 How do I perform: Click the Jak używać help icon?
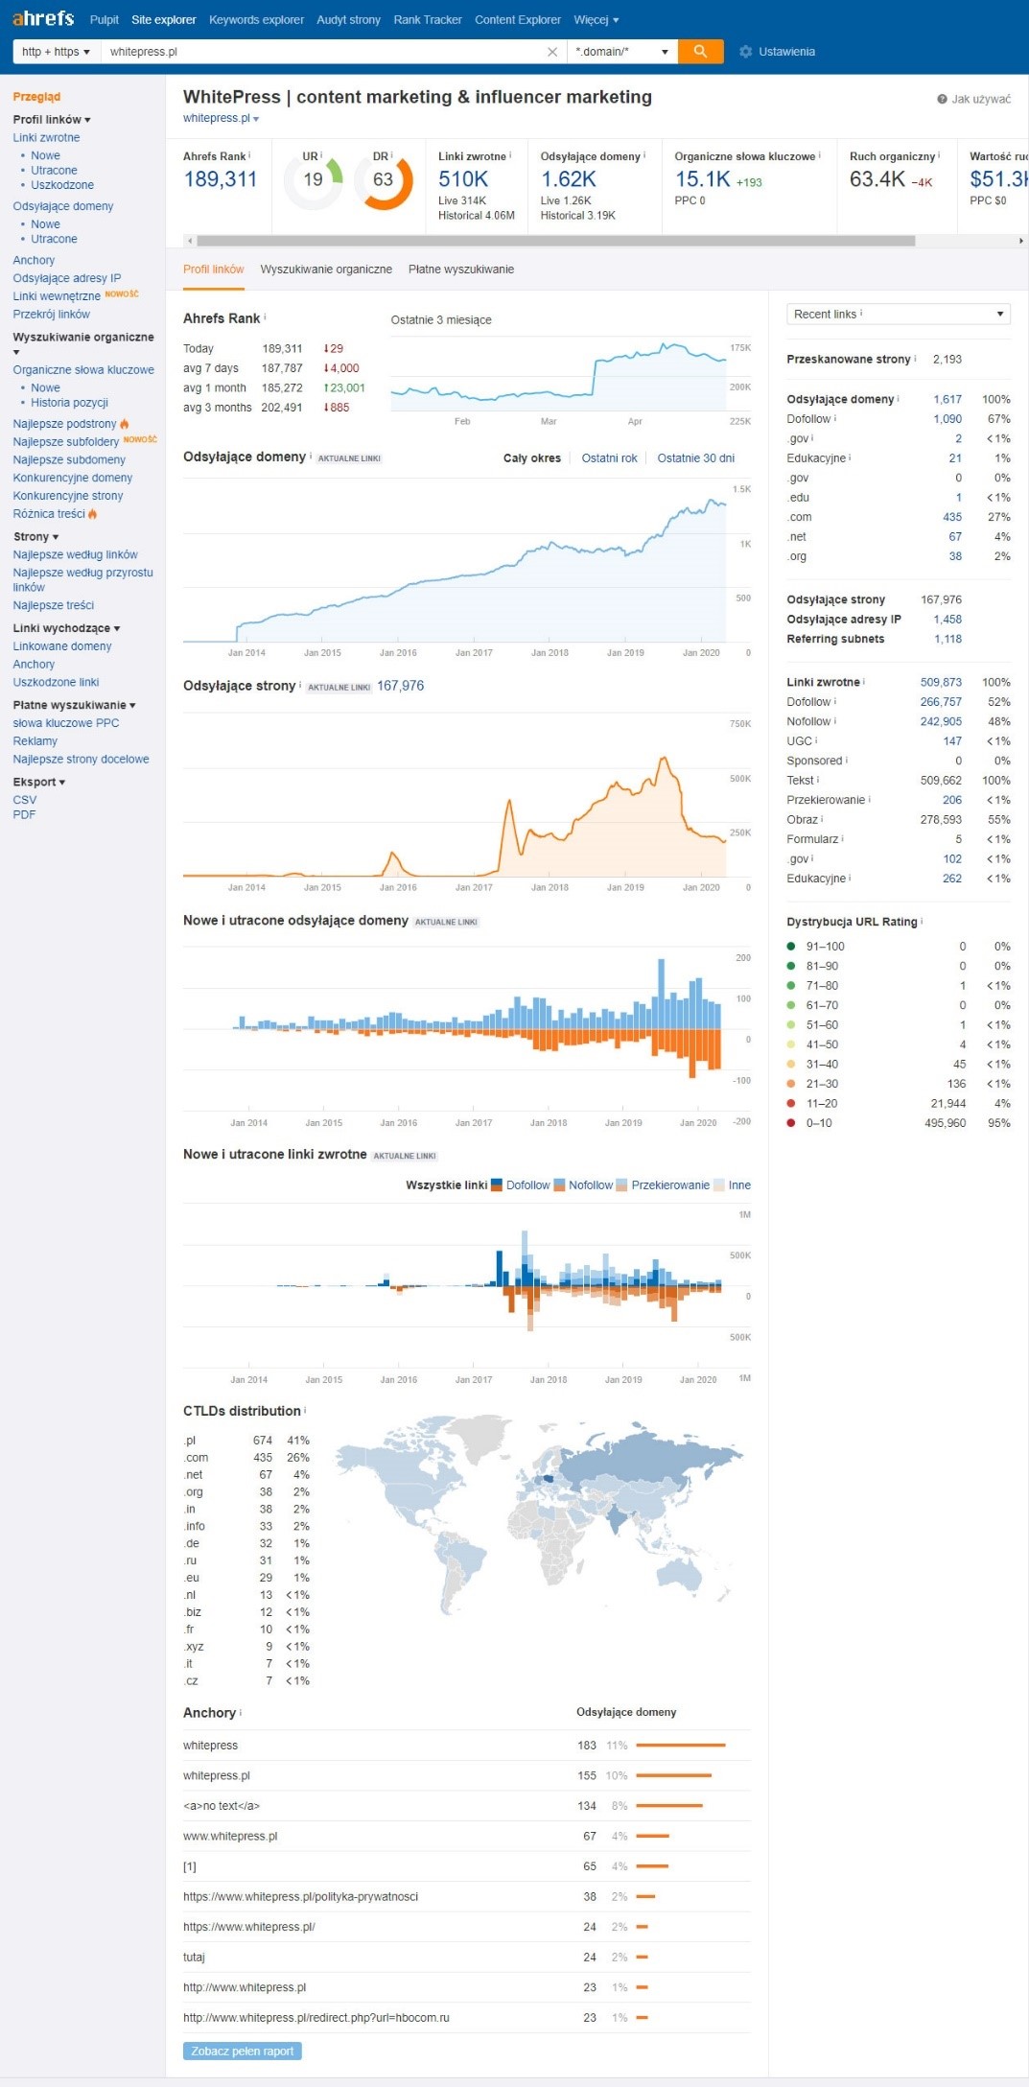[942, 99]
